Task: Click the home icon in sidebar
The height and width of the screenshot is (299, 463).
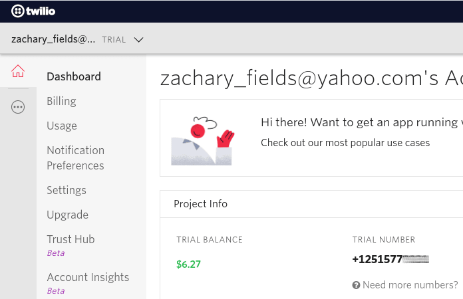Action: pos(18,71)
